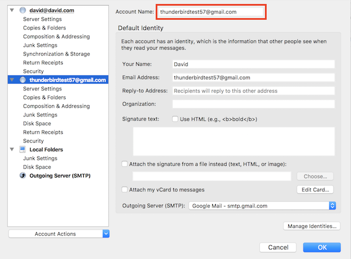
Task: Click the david@david.com account globe icon
Action: pos(23,10)
